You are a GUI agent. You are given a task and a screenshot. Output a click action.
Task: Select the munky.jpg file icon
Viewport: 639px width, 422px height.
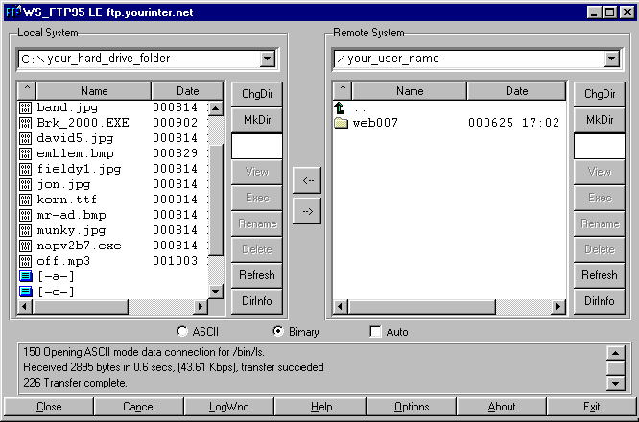pyautogui.click(x=25, y=230)
